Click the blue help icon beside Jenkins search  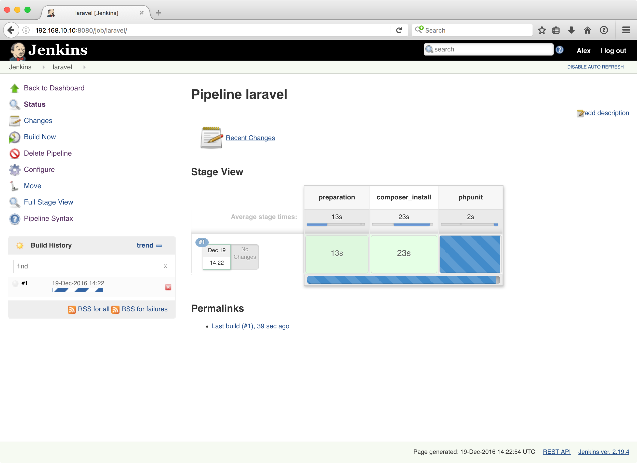coord(559,50)
